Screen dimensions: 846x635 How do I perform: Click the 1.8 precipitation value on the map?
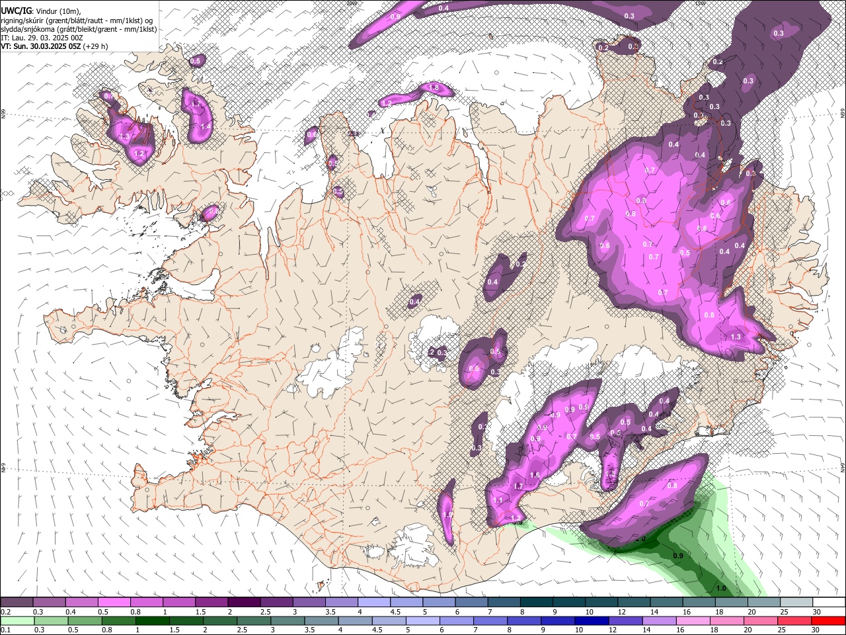click(434, 87)
